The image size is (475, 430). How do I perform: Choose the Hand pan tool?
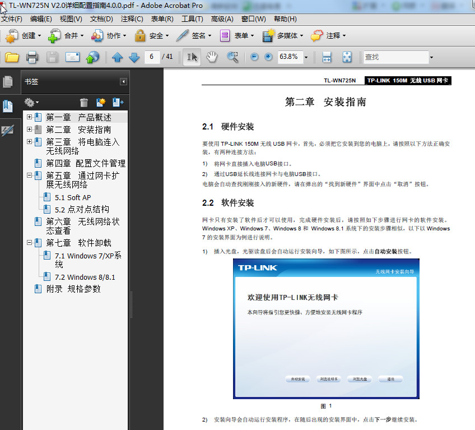[212, 57]
